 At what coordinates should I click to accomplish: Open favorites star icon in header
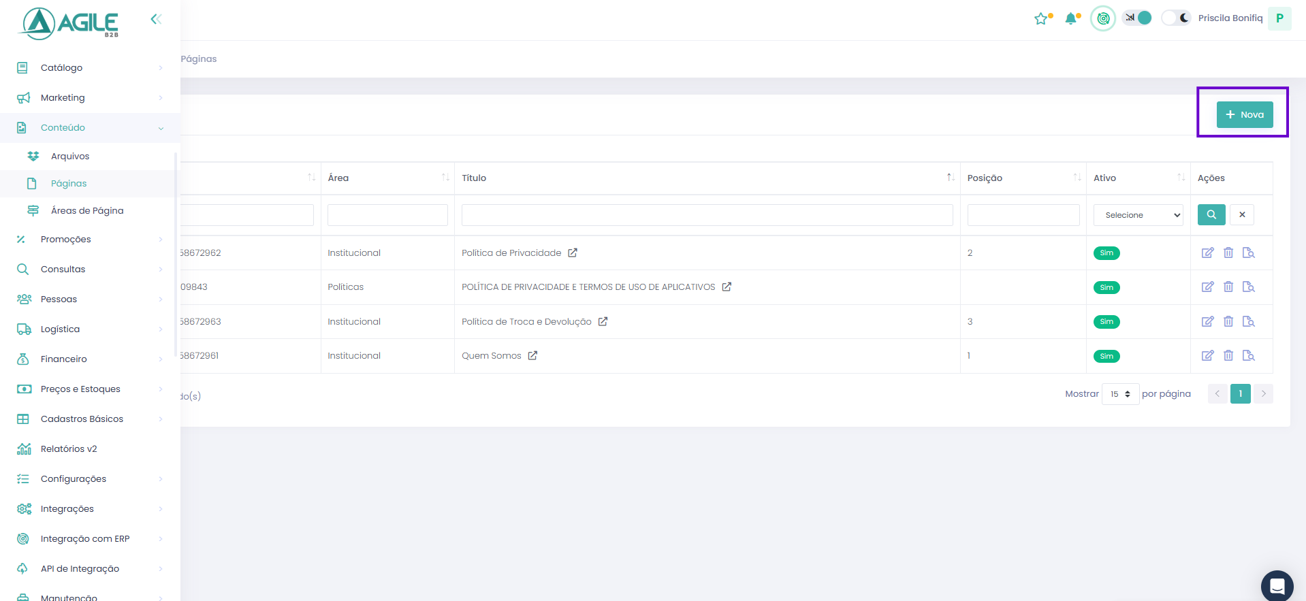pos(1041,18)
